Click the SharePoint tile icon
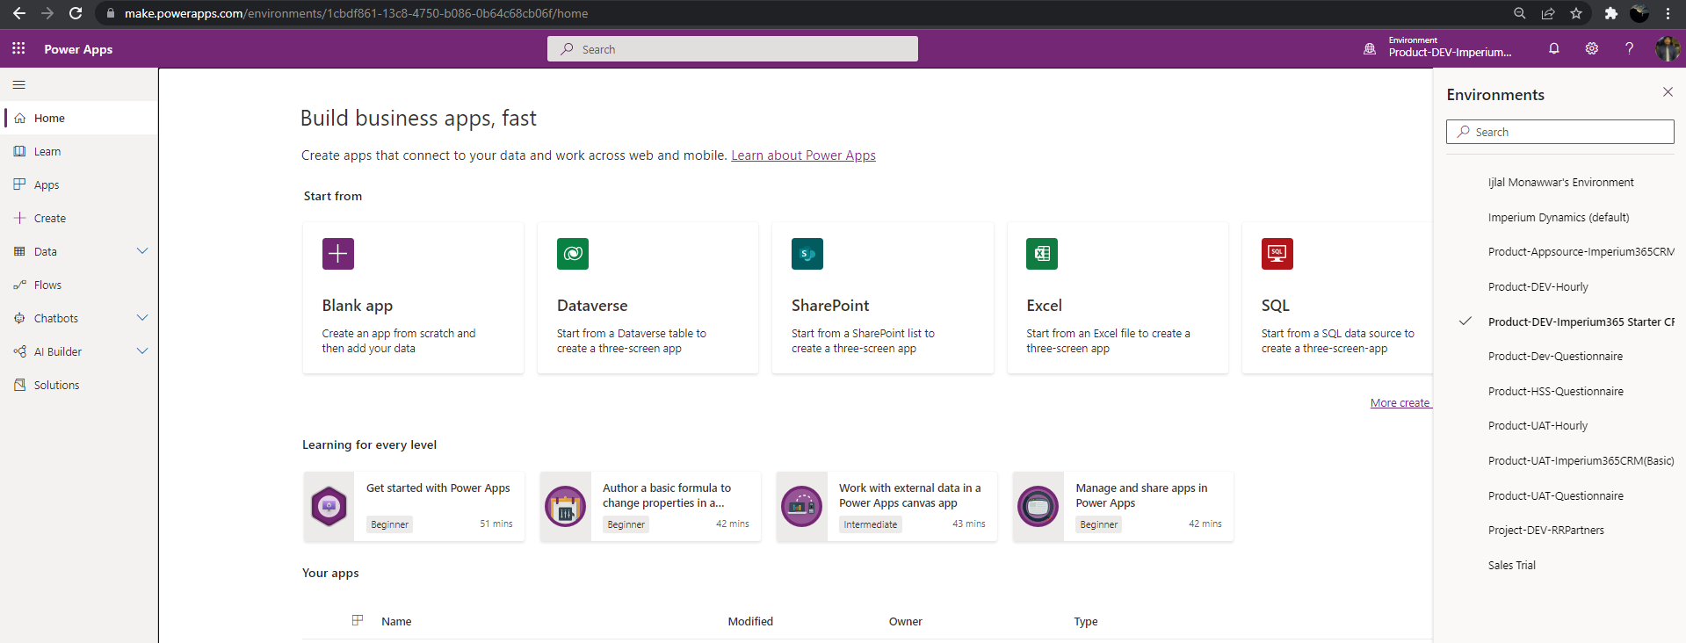The height and width of the screenshot is (643, 1686). 807,254
